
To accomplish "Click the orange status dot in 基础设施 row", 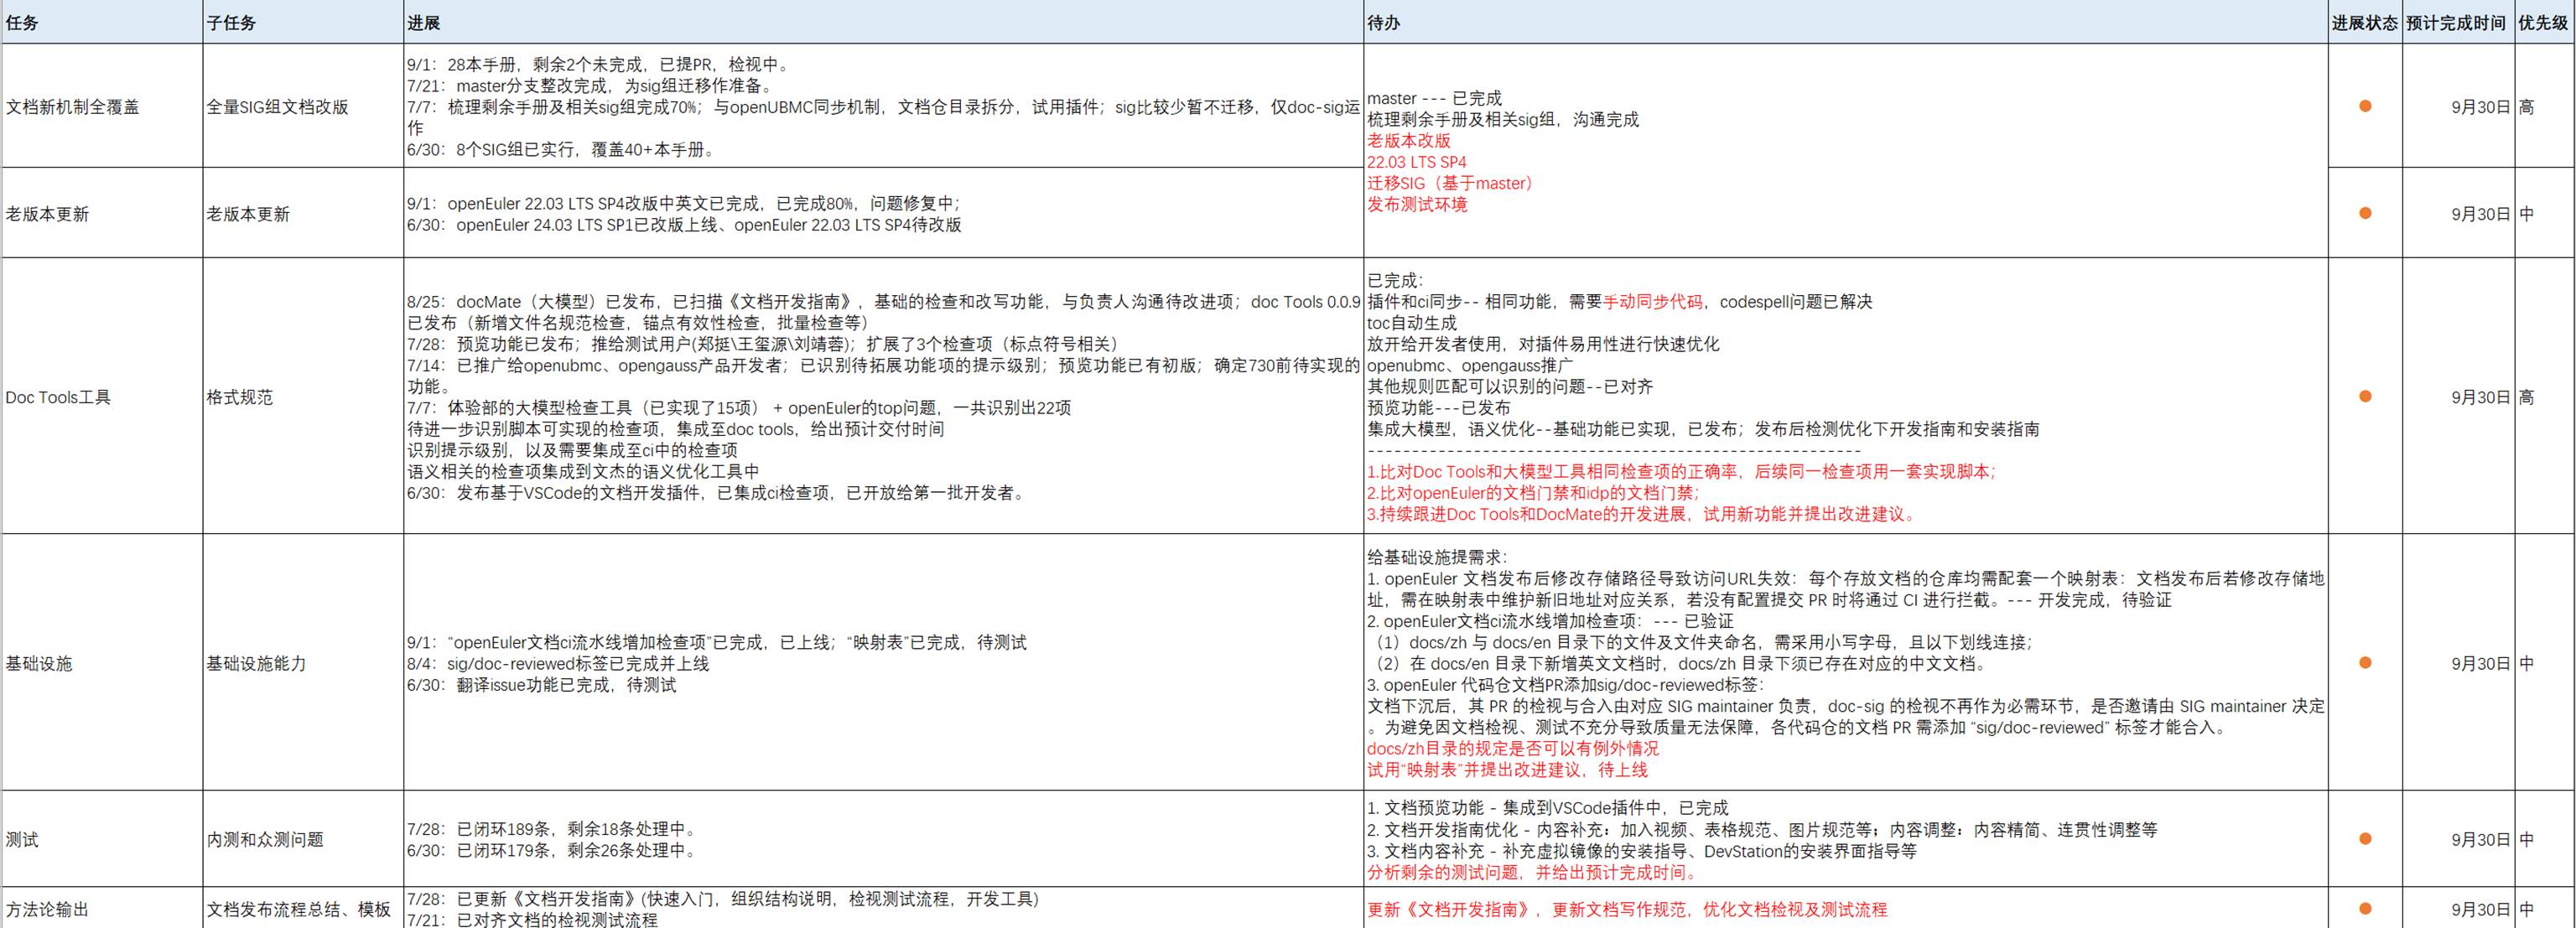I will [x=2365, y=663].
